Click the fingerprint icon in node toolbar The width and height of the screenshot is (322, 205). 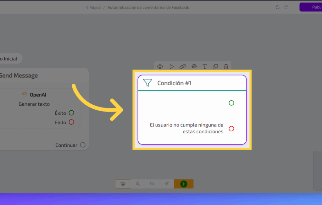[194, 66]
